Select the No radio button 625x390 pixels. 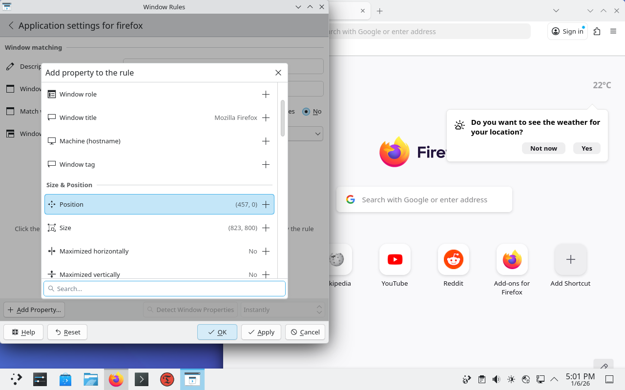(306, 111)
